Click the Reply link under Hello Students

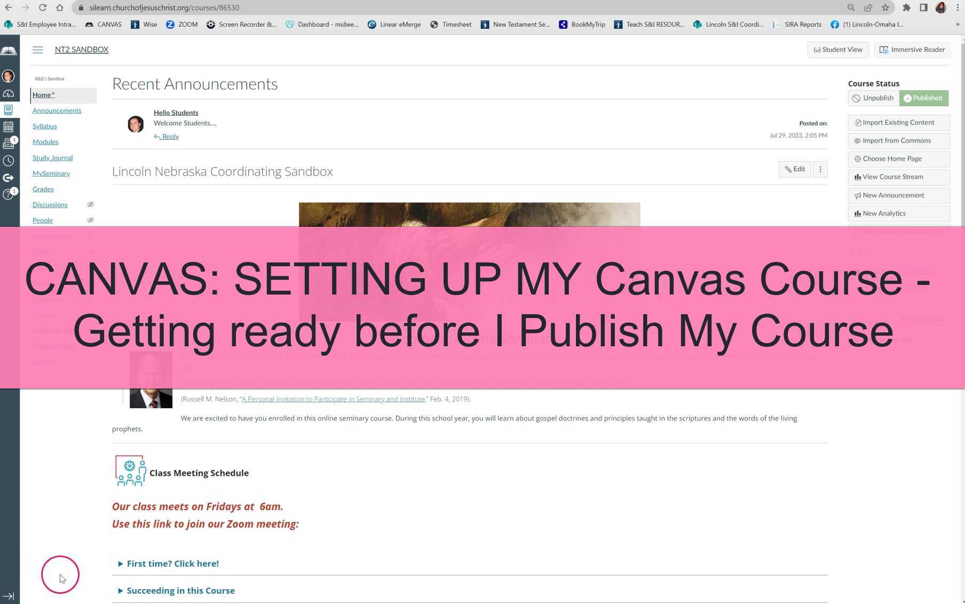point(166,136)
